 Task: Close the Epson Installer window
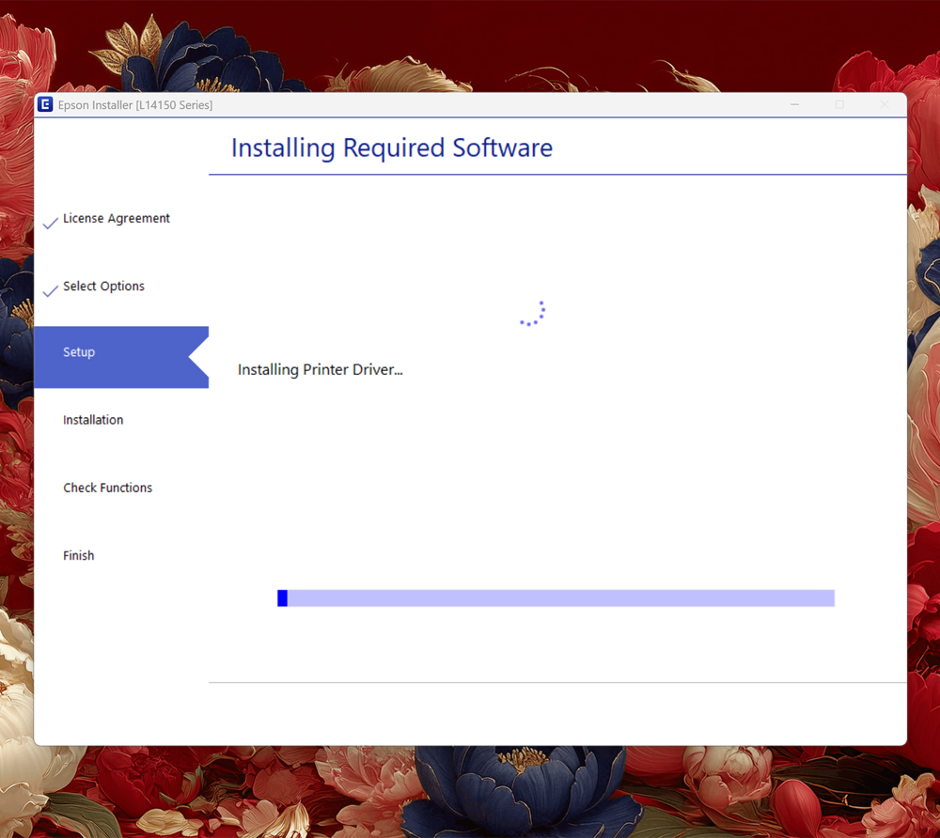click(885, 104)
